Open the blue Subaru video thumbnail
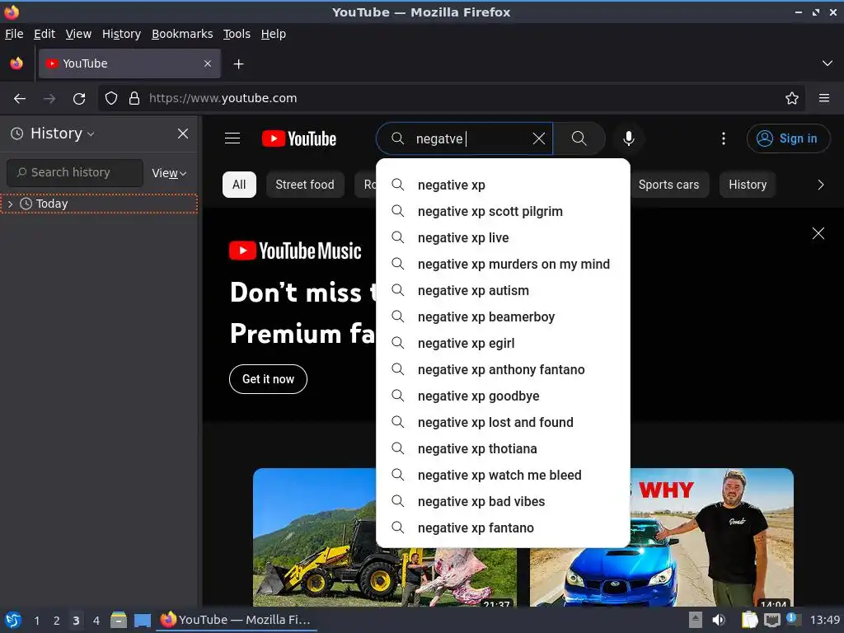 [661, 537]
